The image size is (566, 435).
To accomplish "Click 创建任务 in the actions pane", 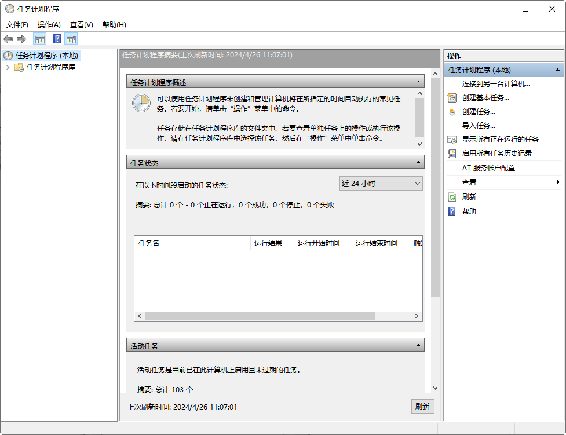I will pyautogui.click(x=479, y=111).
